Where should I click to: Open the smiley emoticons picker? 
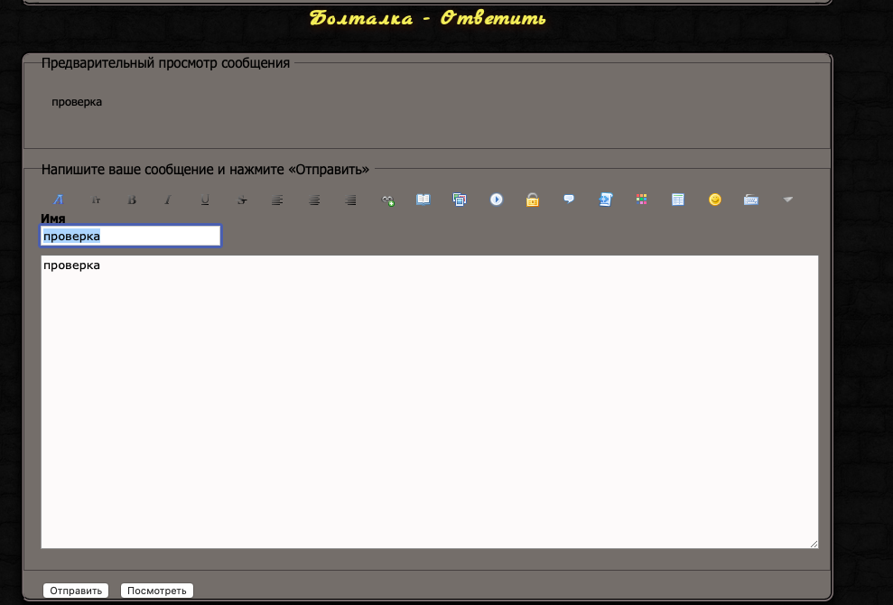click(x=715, y=200)
